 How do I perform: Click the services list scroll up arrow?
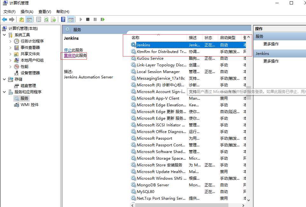(248, 37)
